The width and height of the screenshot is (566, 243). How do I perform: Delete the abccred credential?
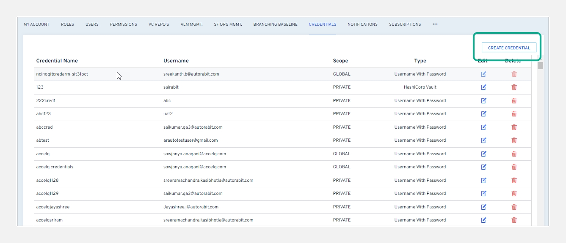514,127
